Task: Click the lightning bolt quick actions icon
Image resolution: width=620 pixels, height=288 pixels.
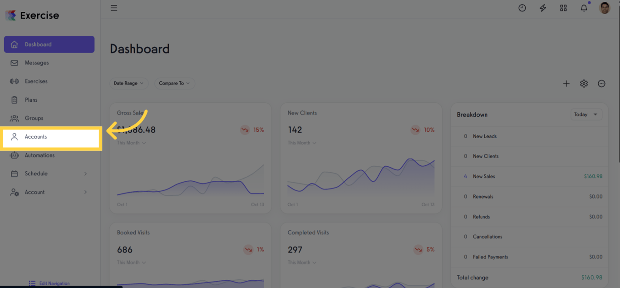Action: pos(543,8)
